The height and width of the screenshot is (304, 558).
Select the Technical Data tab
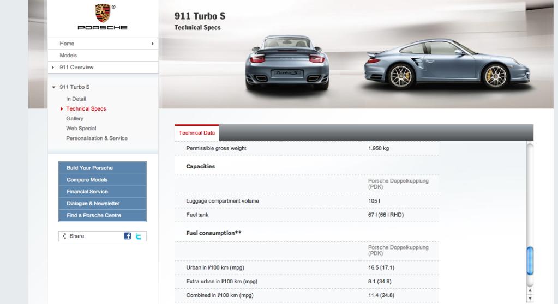197,132
